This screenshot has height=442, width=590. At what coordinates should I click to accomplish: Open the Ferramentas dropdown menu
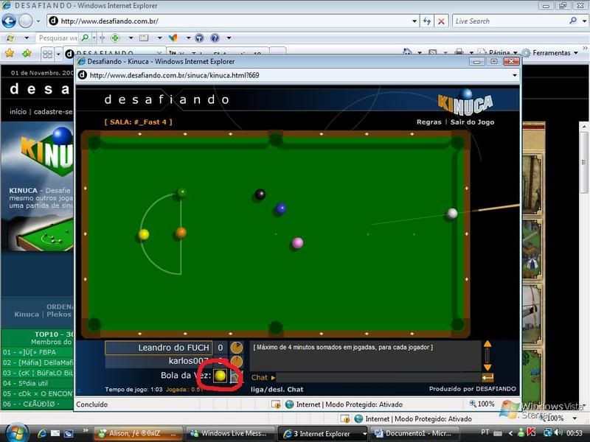(549, 53)
